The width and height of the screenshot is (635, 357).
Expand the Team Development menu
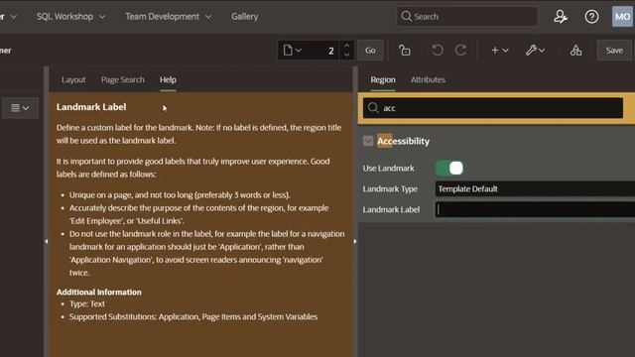click(x=168, y=17)
